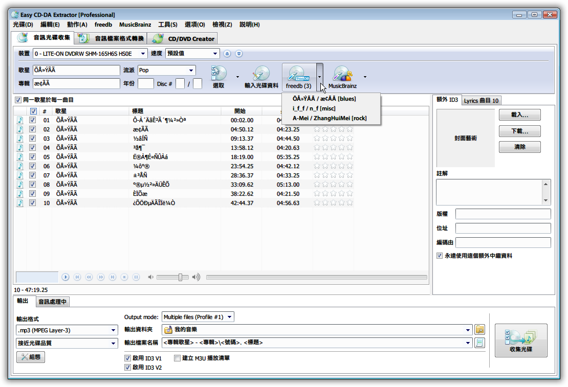Uncheck track 05 in the track list
Image resolution: width=568 pixels, height=387 pixels.
click(x=33, y=157)
